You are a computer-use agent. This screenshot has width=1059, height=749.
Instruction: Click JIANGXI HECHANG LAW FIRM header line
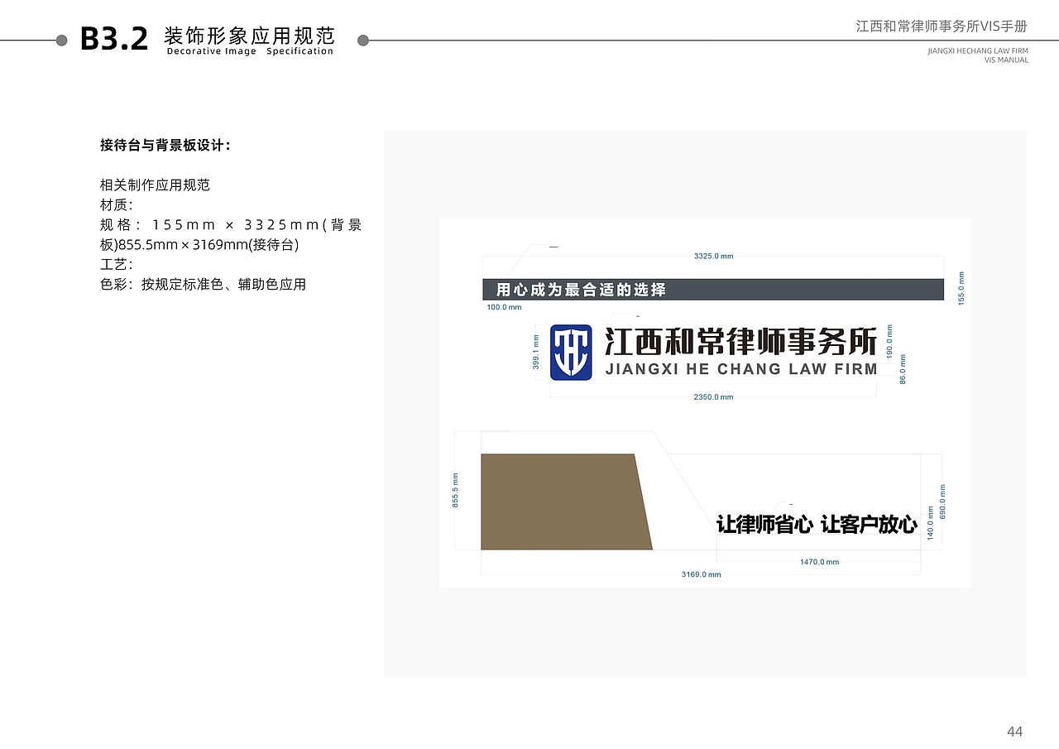[x=978, y=50]
